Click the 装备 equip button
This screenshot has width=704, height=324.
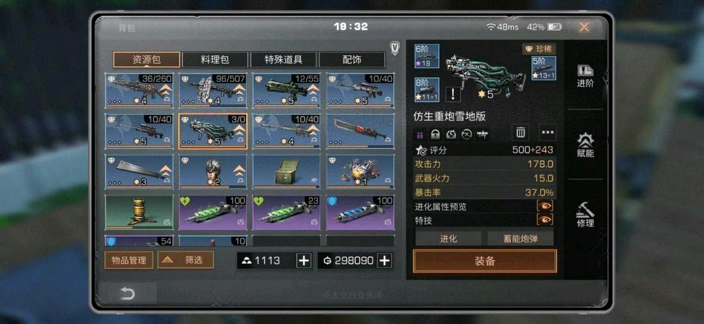click(x=485, y=261)
